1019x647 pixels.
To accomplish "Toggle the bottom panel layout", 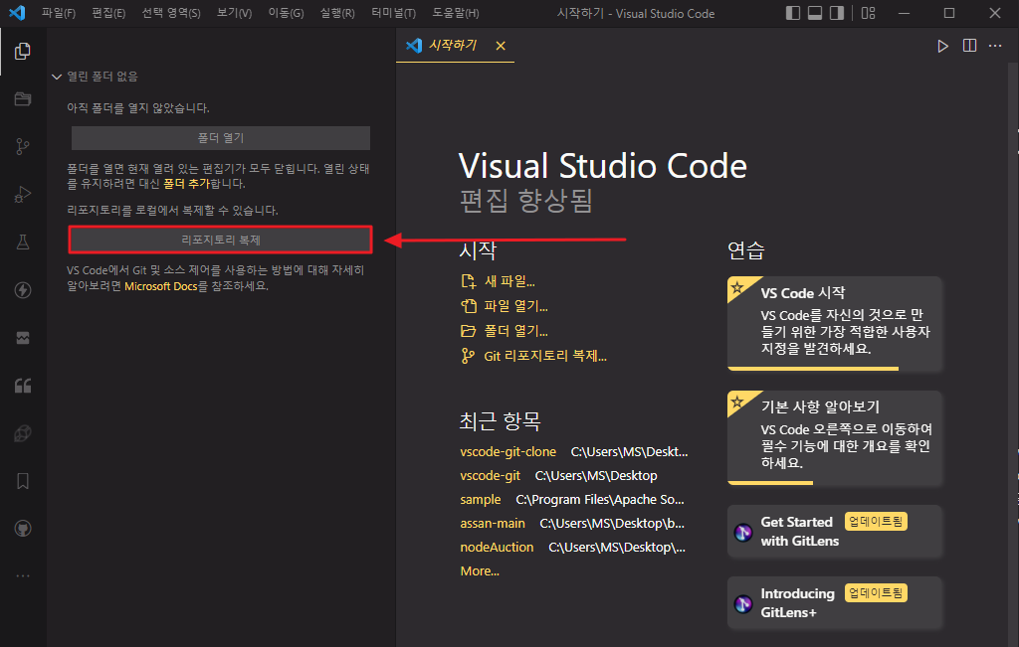I will (x=815, y=13).
